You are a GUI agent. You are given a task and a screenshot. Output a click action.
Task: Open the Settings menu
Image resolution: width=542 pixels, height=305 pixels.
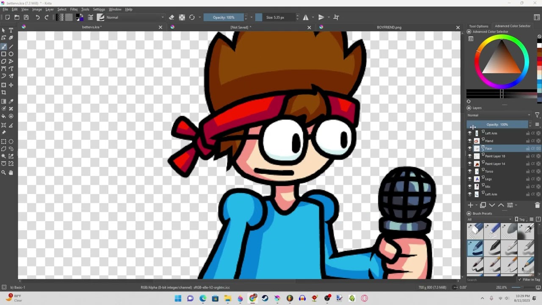coord(99,9)
